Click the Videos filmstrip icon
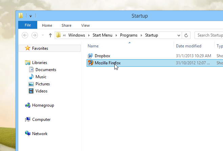The height and width of the screenshot is (151, 223). click(31, 91)
